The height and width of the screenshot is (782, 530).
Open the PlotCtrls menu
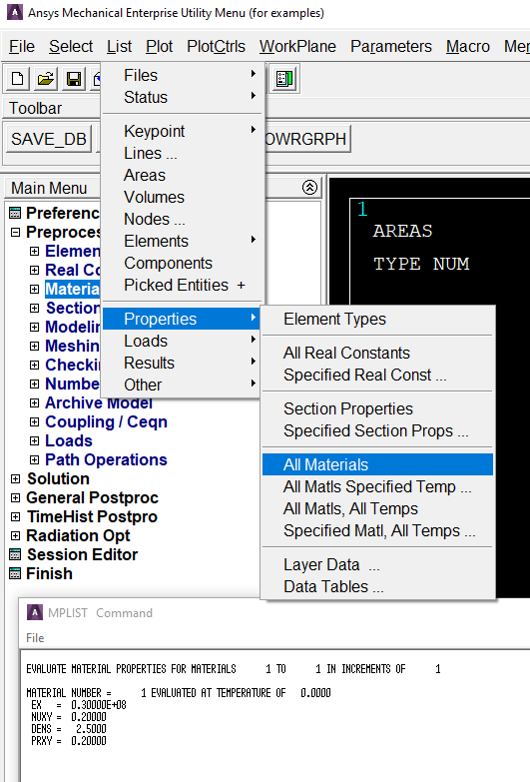coord(216,46)
